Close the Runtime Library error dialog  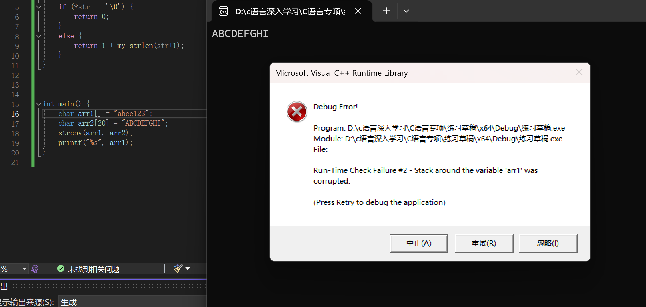[x=579, y=72]
